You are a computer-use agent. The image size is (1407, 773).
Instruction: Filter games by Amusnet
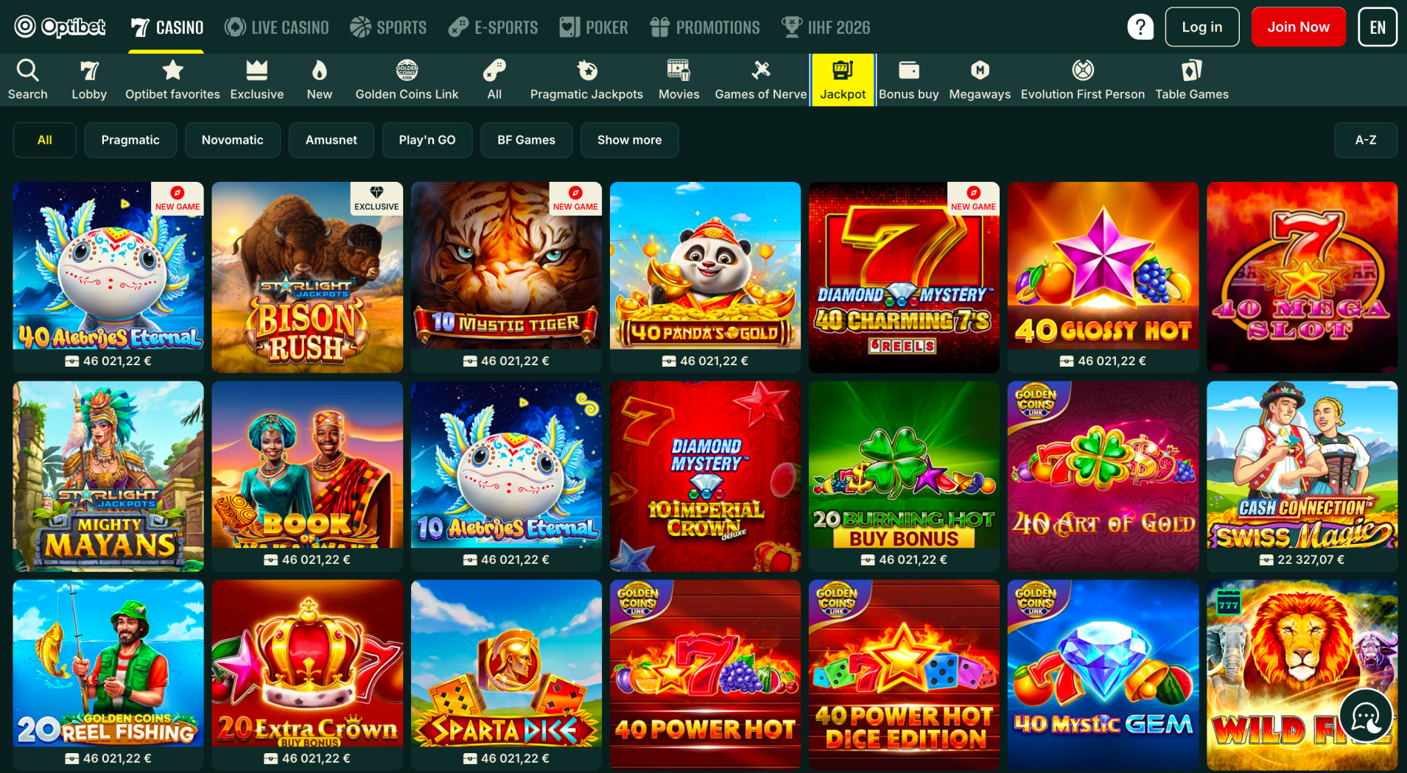click(331, 140)
